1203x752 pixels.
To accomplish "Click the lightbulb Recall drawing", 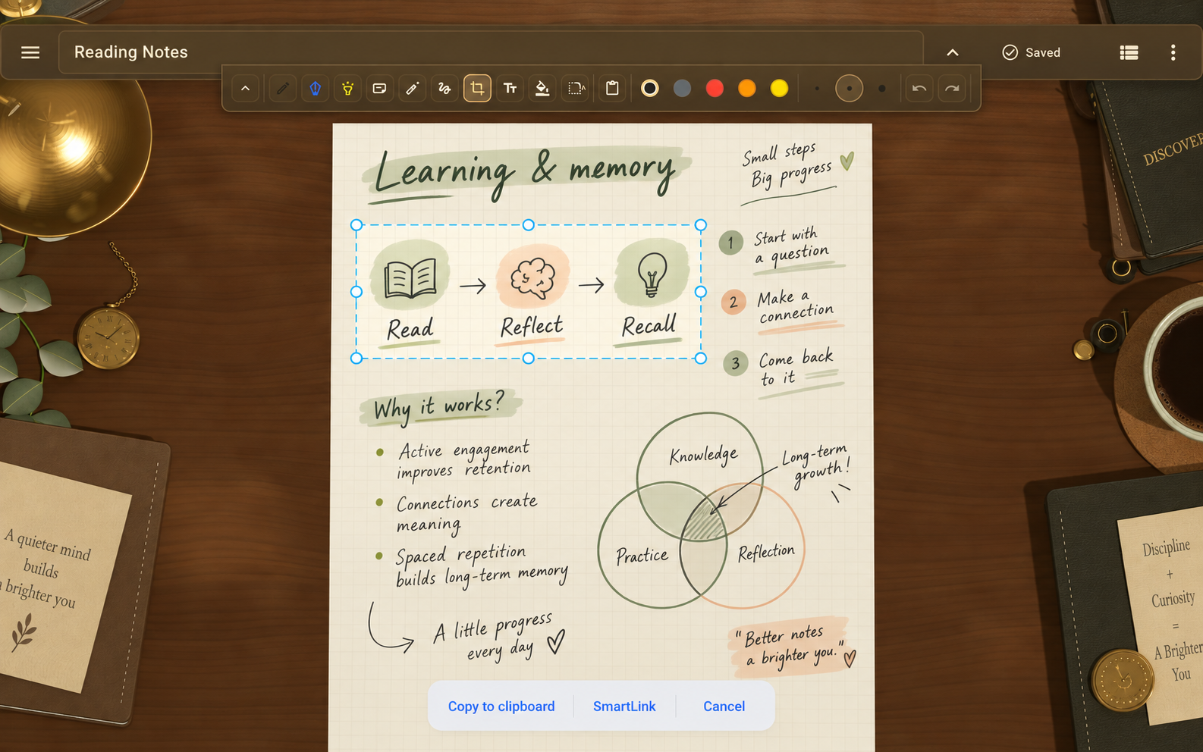I will pyautogui.click(x=652, y=274).
